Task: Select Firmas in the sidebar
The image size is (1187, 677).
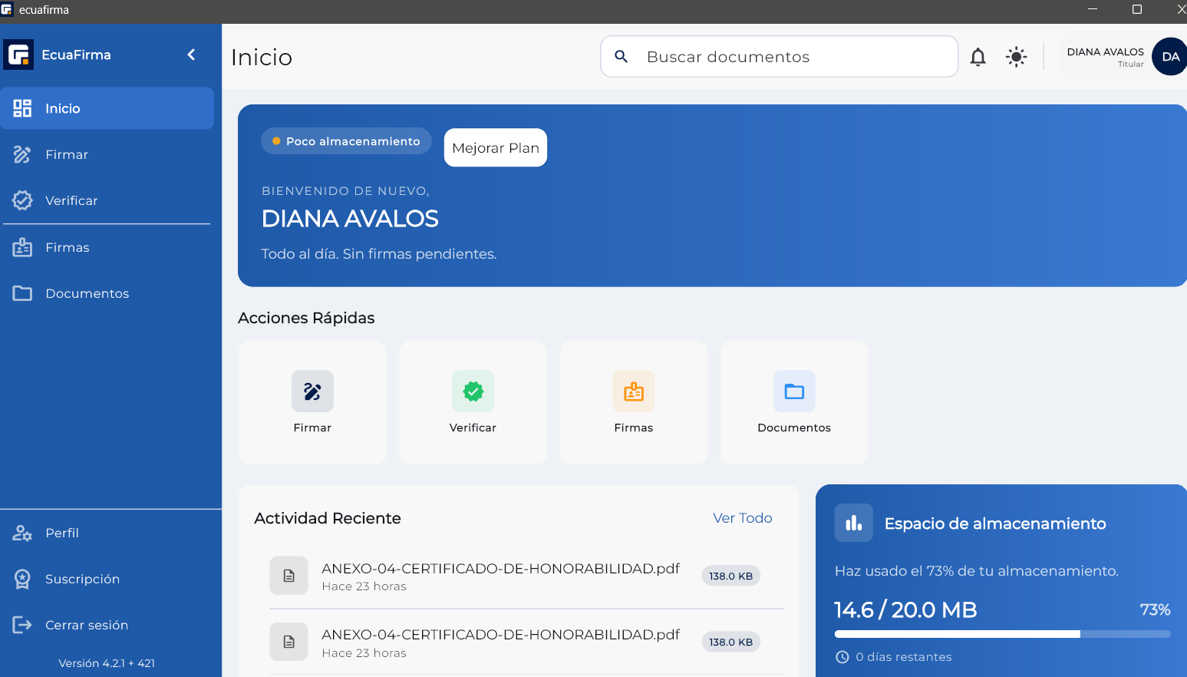Action: [107, 247]
